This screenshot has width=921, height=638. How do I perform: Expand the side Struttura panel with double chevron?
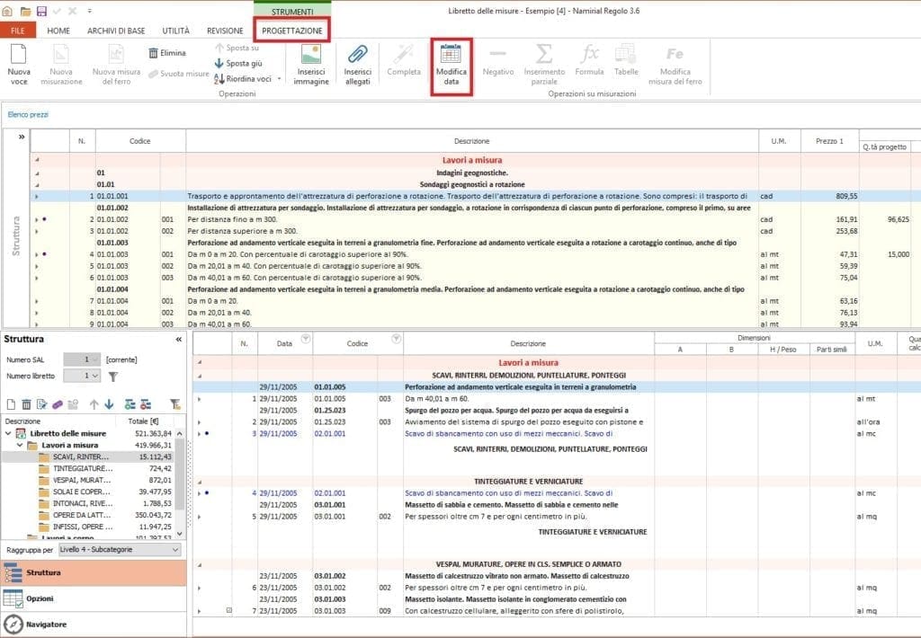(22, 137)
